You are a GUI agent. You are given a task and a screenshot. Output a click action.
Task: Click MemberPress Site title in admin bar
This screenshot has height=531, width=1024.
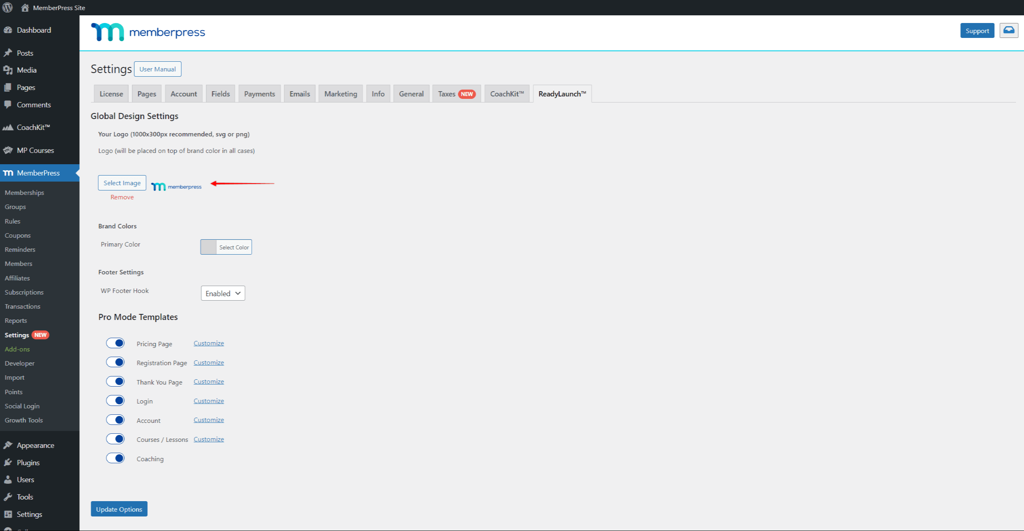pos(59,8)
